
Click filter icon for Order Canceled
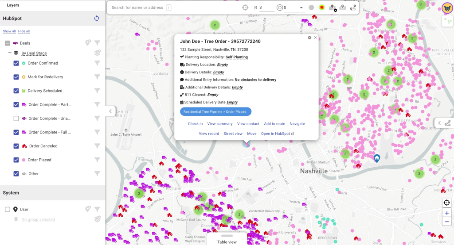(97, 146)
